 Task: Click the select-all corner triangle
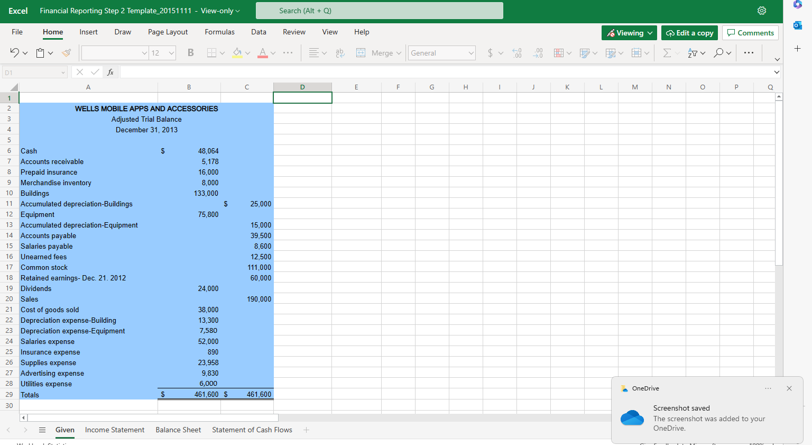point(14,87)
